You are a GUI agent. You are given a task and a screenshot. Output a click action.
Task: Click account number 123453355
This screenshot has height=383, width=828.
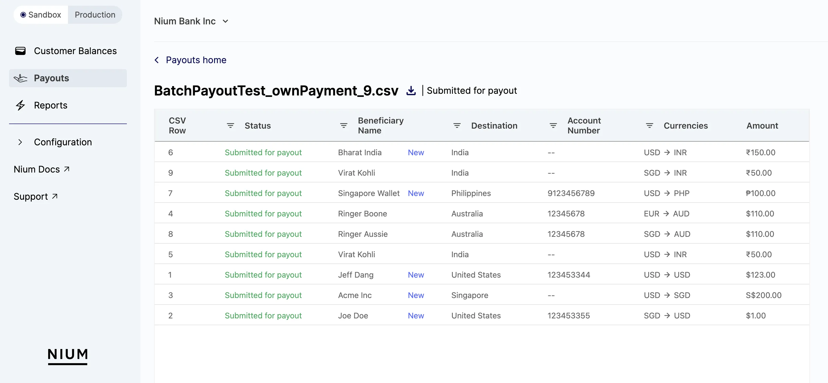[x=569, y=316]
